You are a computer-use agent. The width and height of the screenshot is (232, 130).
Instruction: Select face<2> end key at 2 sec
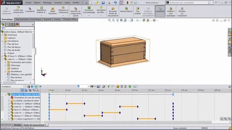(67, 110)
